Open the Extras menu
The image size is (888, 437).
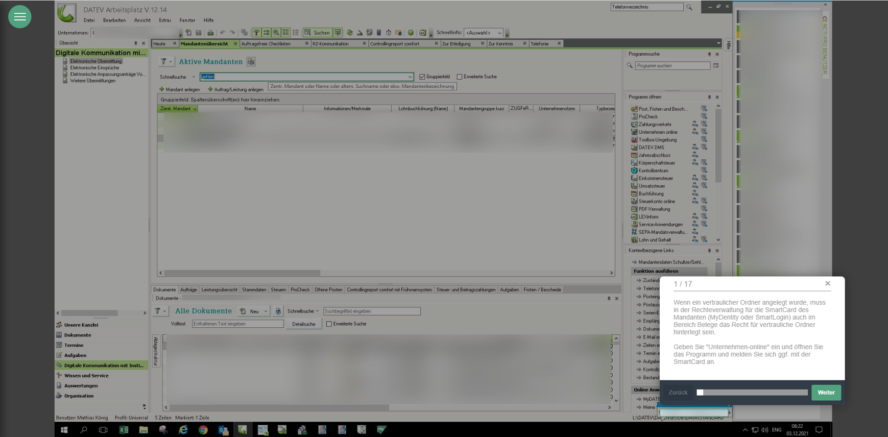coord(164,20)
